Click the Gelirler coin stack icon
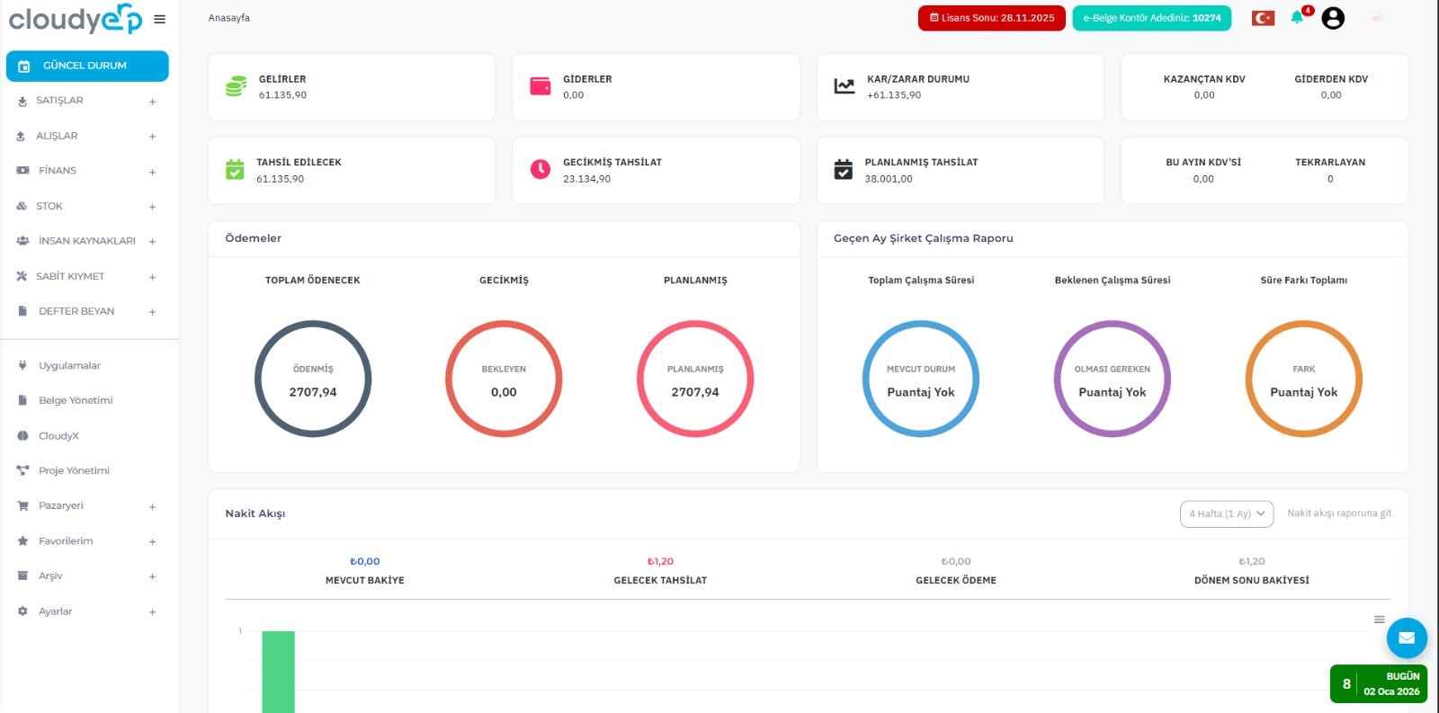 [236, 86]
